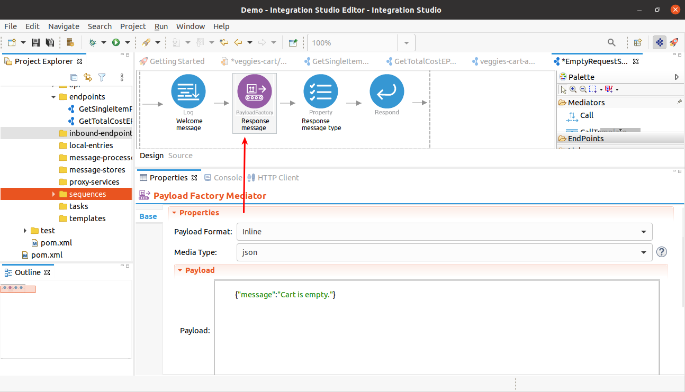
Task: Select the Base properties tab
Action: point(148,216)
